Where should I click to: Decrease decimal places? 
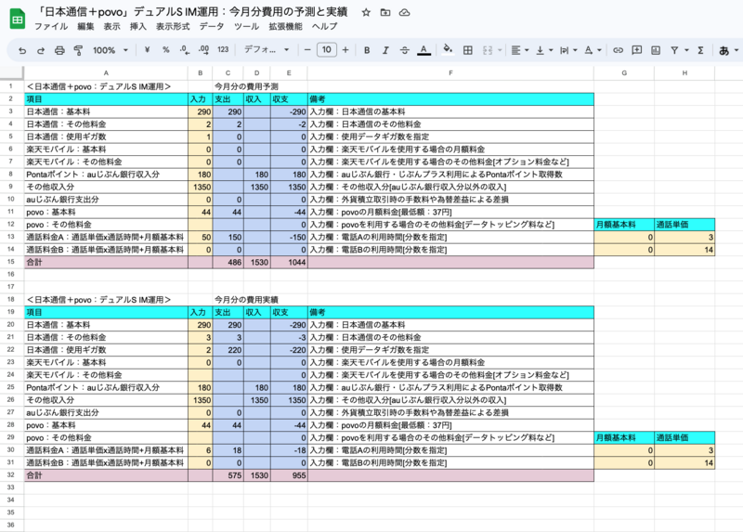(x=185, y=50)
